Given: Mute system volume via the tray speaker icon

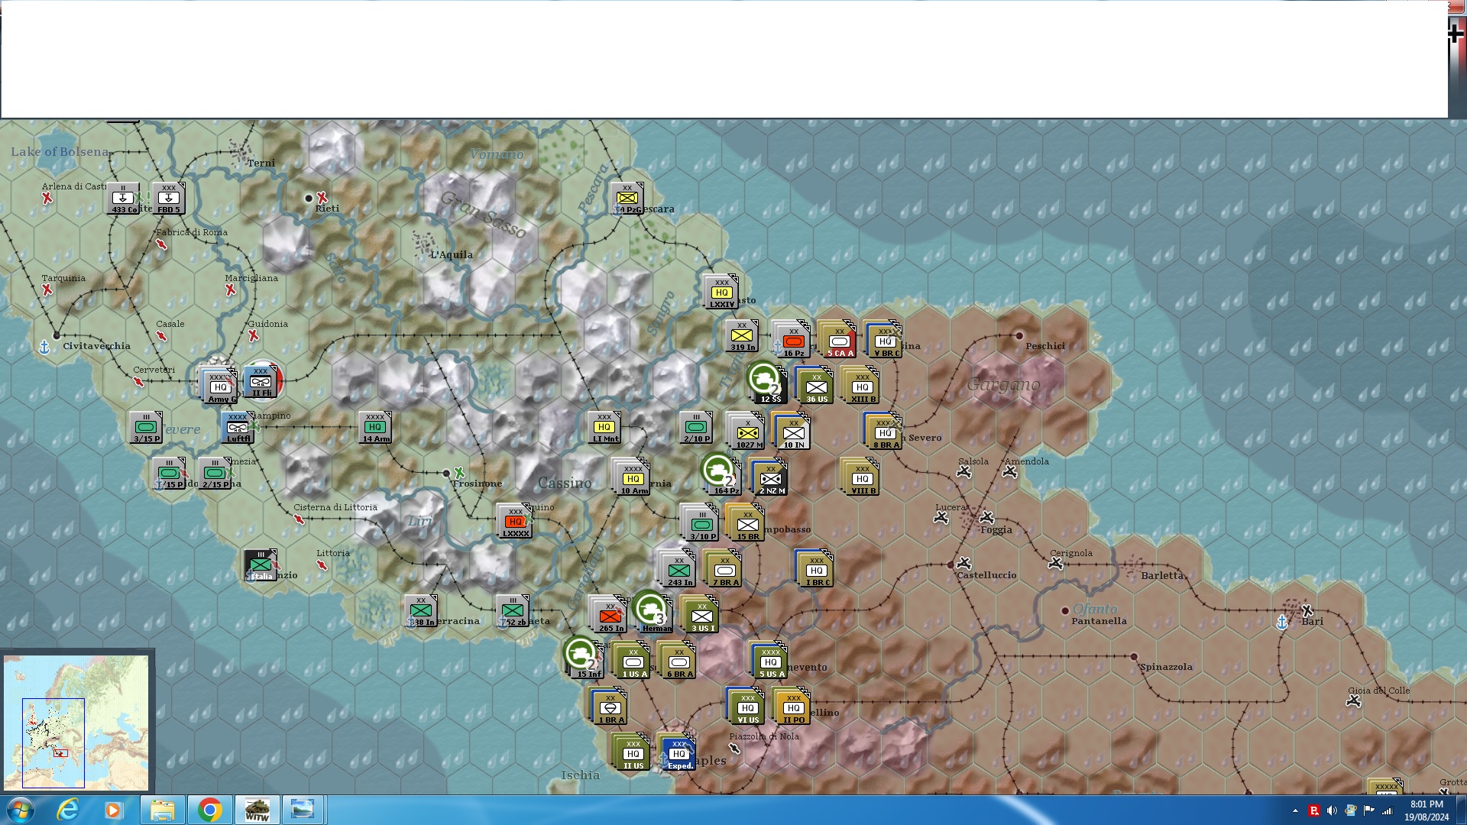Looking at the screenshot, I should (x=1331, y=809).
